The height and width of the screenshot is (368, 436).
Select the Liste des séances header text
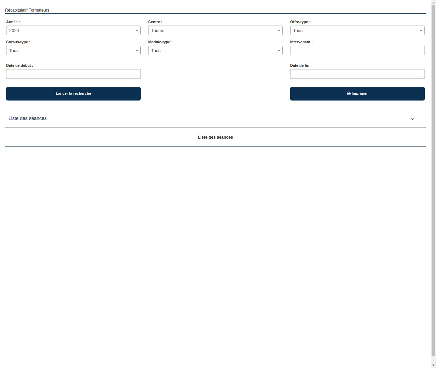click(x=215, y=137)
